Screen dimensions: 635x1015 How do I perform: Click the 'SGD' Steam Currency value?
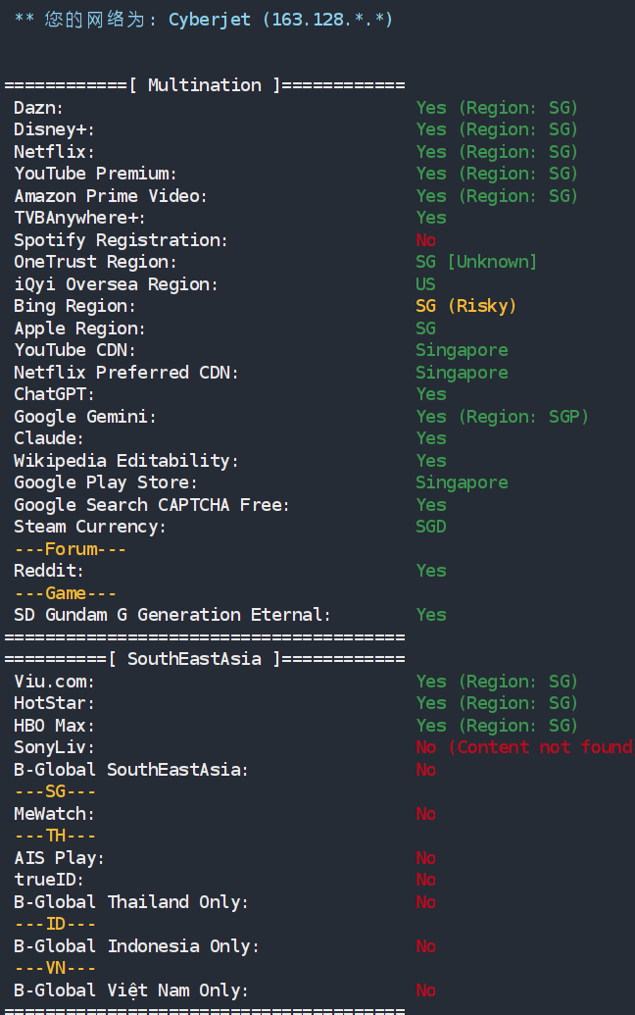coord(430,527)
